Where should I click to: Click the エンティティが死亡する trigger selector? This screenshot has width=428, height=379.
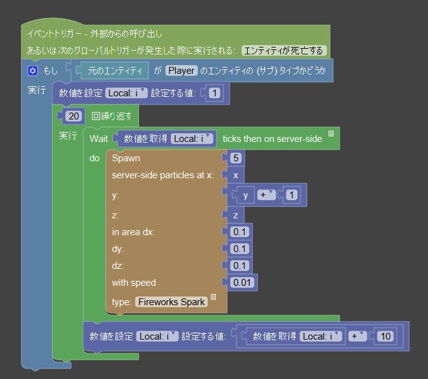pos(285,50)
